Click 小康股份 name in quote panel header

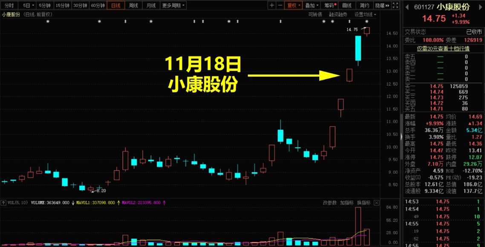click(453, 7)
